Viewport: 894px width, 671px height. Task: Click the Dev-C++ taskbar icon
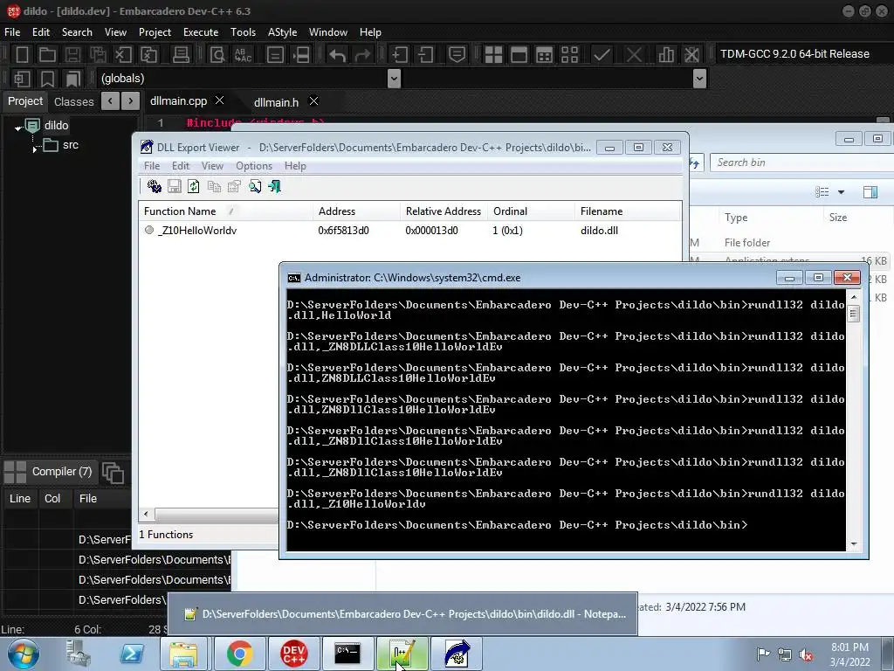293,654
